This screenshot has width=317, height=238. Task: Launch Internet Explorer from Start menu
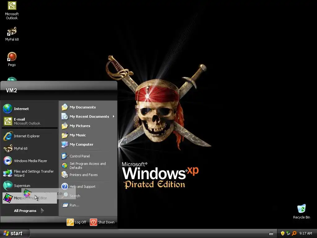pyautogui.click(x=29, y=136)
